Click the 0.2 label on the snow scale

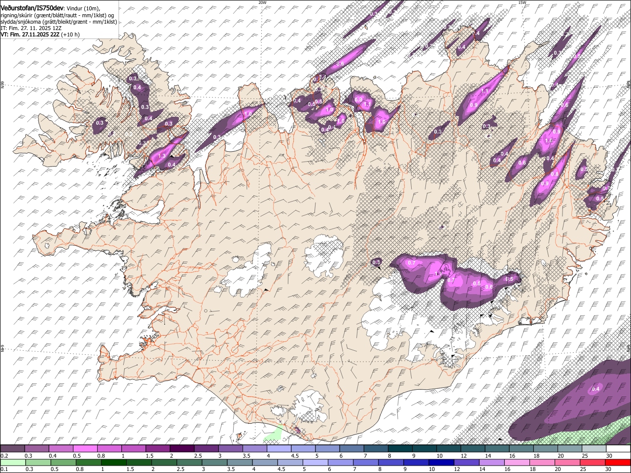[5, 456]
